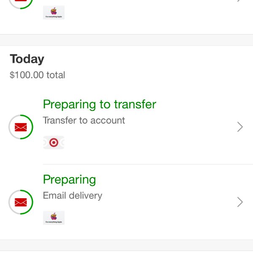Open the Target bullseye gift card image
This screenshot has width=253, height=253.
[54, 143]
